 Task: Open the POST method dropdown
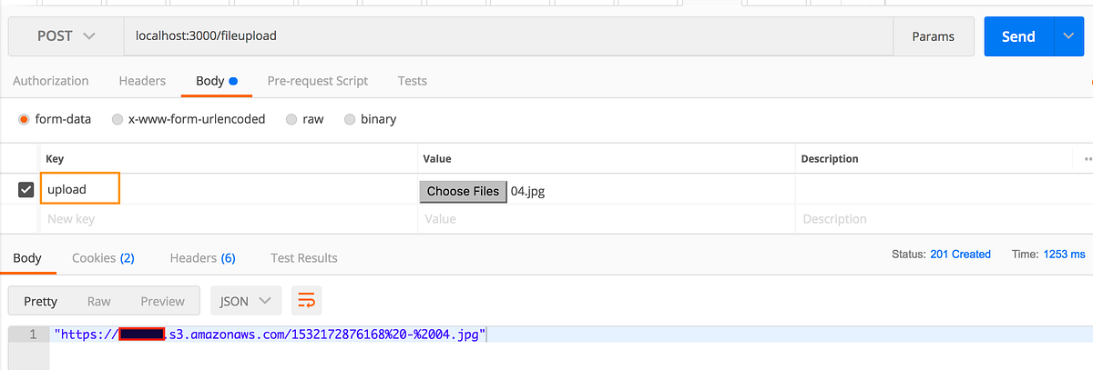[x=66, y=36]
